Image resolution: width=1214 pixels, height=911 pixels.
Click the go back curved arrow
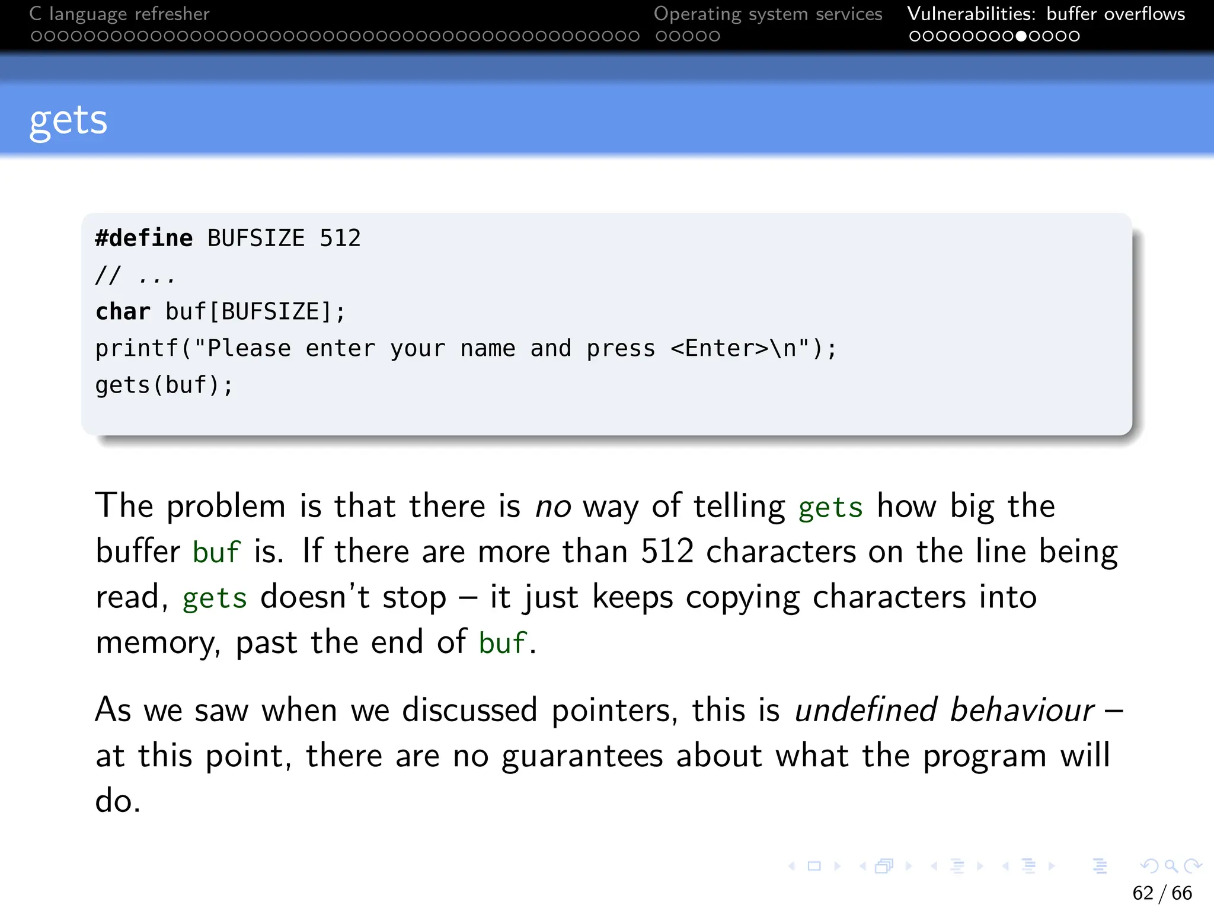1150,867
